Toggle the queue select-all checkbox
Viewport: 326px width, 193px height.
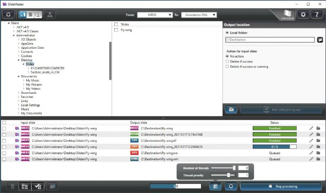pos(4,123)
